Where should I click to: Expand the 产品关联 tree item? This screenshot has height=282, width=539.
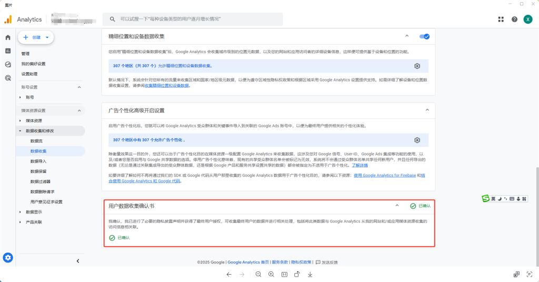(x=20, y=222)
